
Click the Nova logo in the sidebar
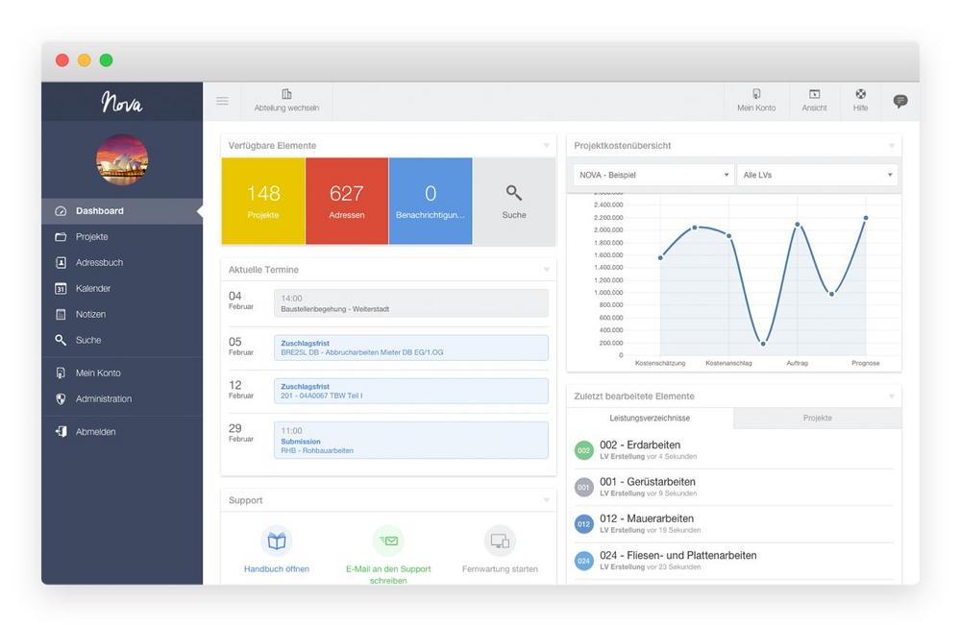click(x=122, y=102)
